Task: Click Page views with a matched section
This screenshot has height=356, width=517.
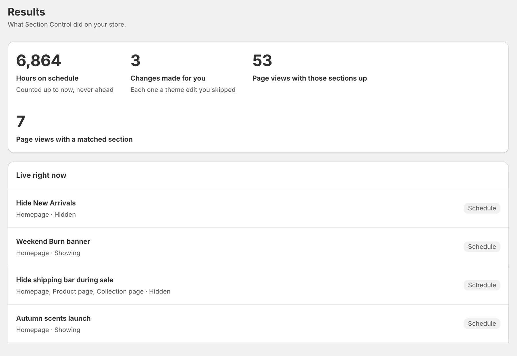Action: [74, 139]
